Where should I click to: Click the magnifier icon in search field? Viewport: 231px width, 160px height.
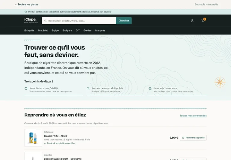pos(45,21)
